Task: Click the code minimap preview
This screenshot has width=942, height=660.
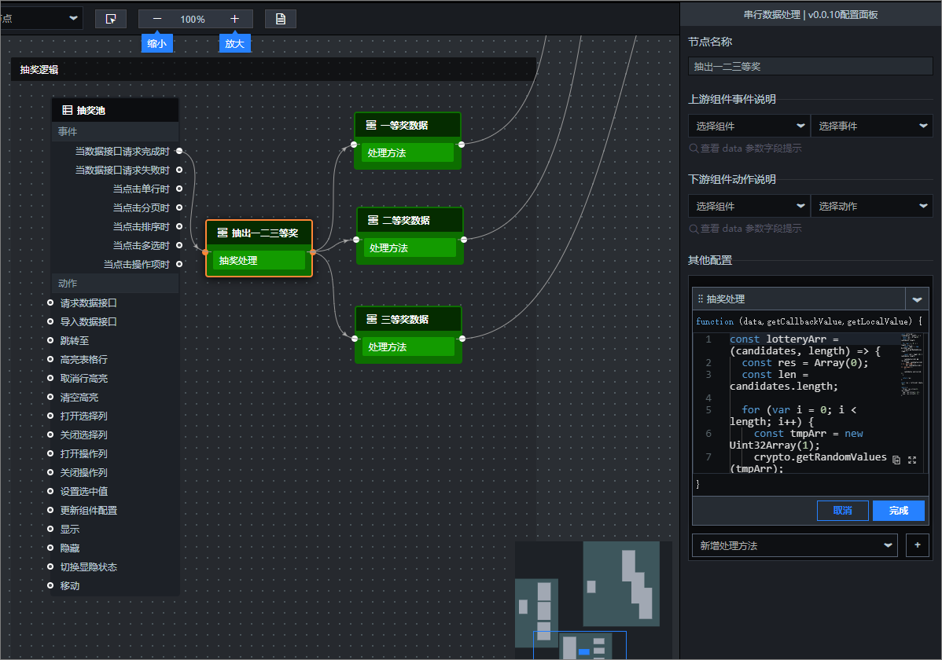Action: [911, 365]
